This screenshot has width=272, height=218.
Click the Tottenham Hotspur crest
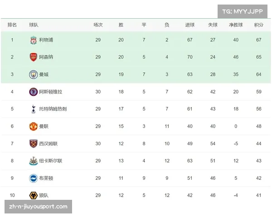click(x=34, y=109)
